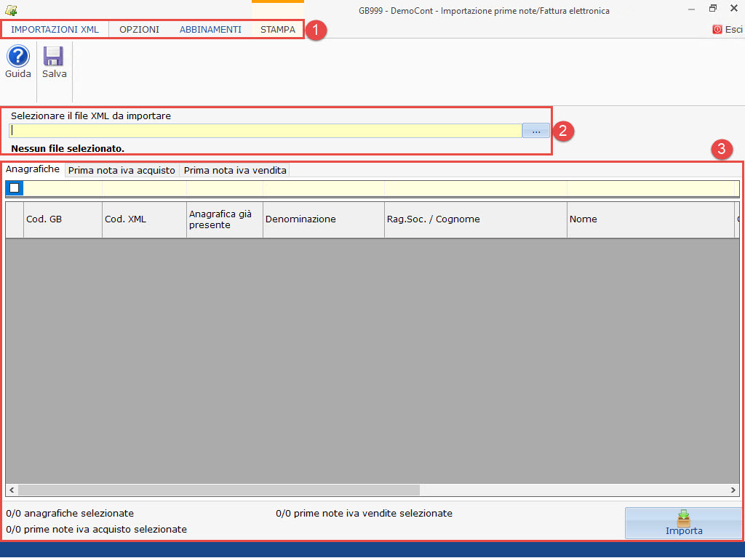Click the Importa button with green arrow
Screen dimensions: 745x558
(683, 523)
